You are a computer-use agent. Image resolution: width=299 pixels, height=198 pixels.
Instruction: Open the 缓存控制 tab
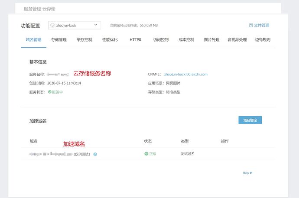84,39
